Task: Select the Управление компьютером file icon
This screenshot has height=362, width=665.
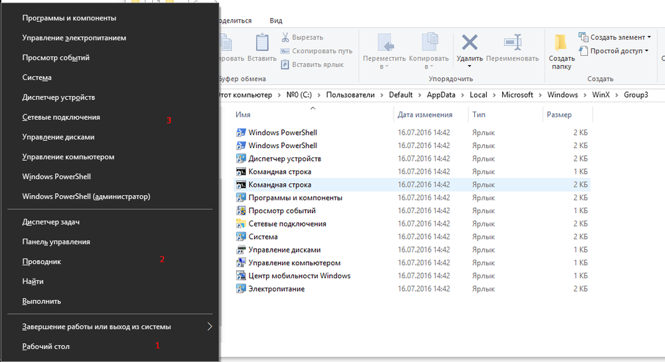Action: click(x=241, y=263)
